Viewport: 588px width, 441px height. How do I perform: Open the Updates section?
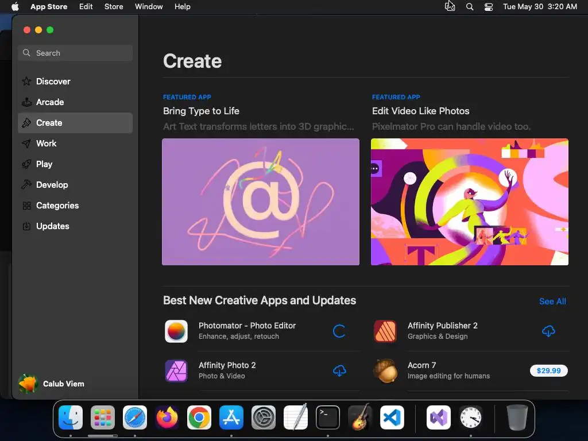(x=75, y=226)
